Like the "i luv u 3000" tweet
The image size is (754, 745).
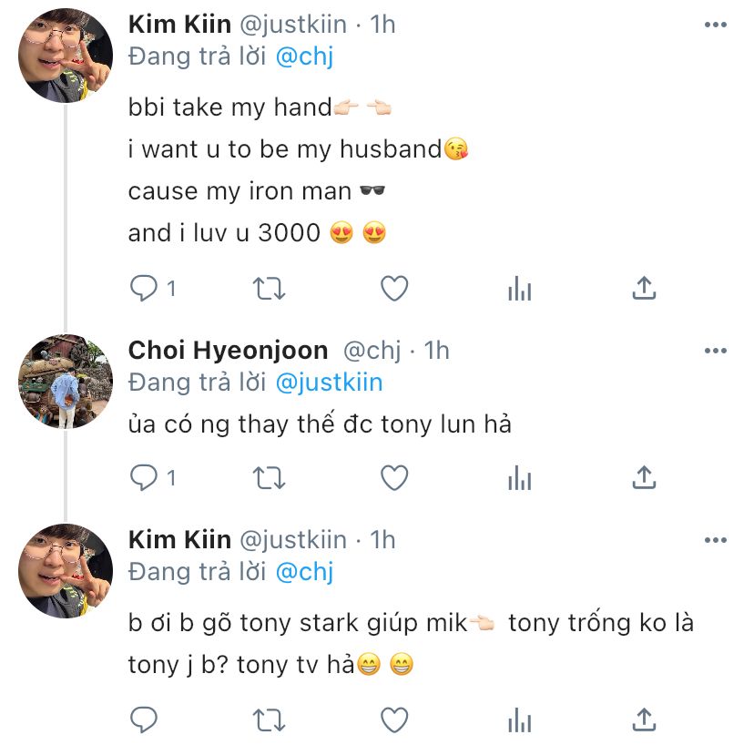click(x=393, y=289)
